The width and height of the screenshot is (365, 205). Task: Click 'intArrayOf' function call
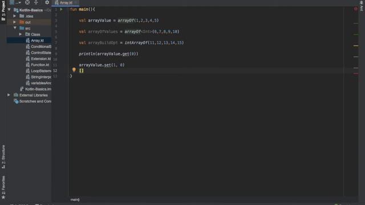(x=136, y=43)
